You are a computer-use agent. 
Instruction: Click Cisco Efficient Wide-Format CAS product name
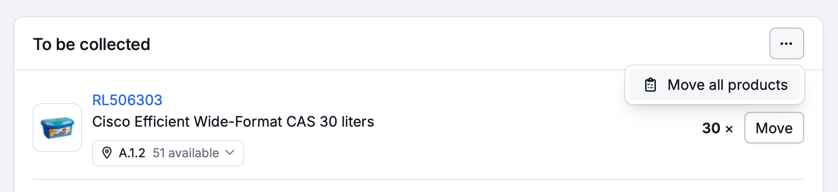coord(233,122)
